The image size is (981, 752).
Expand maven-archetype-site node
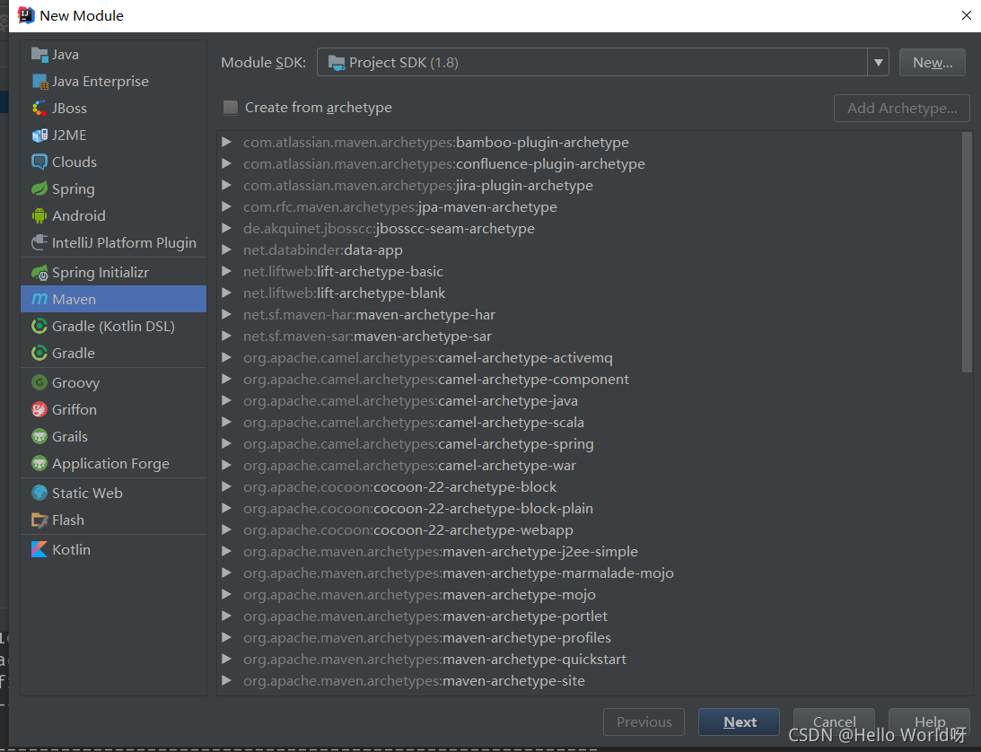(226, 681)
